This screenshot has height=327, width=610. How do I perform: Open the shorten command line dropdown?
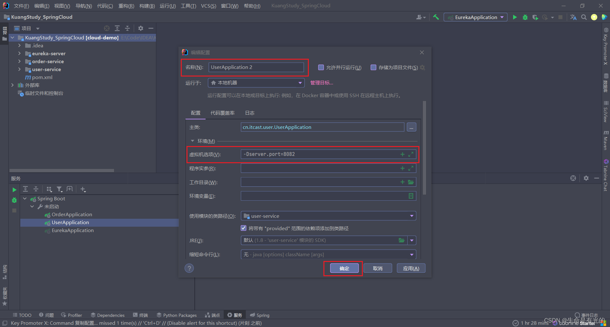329,254
